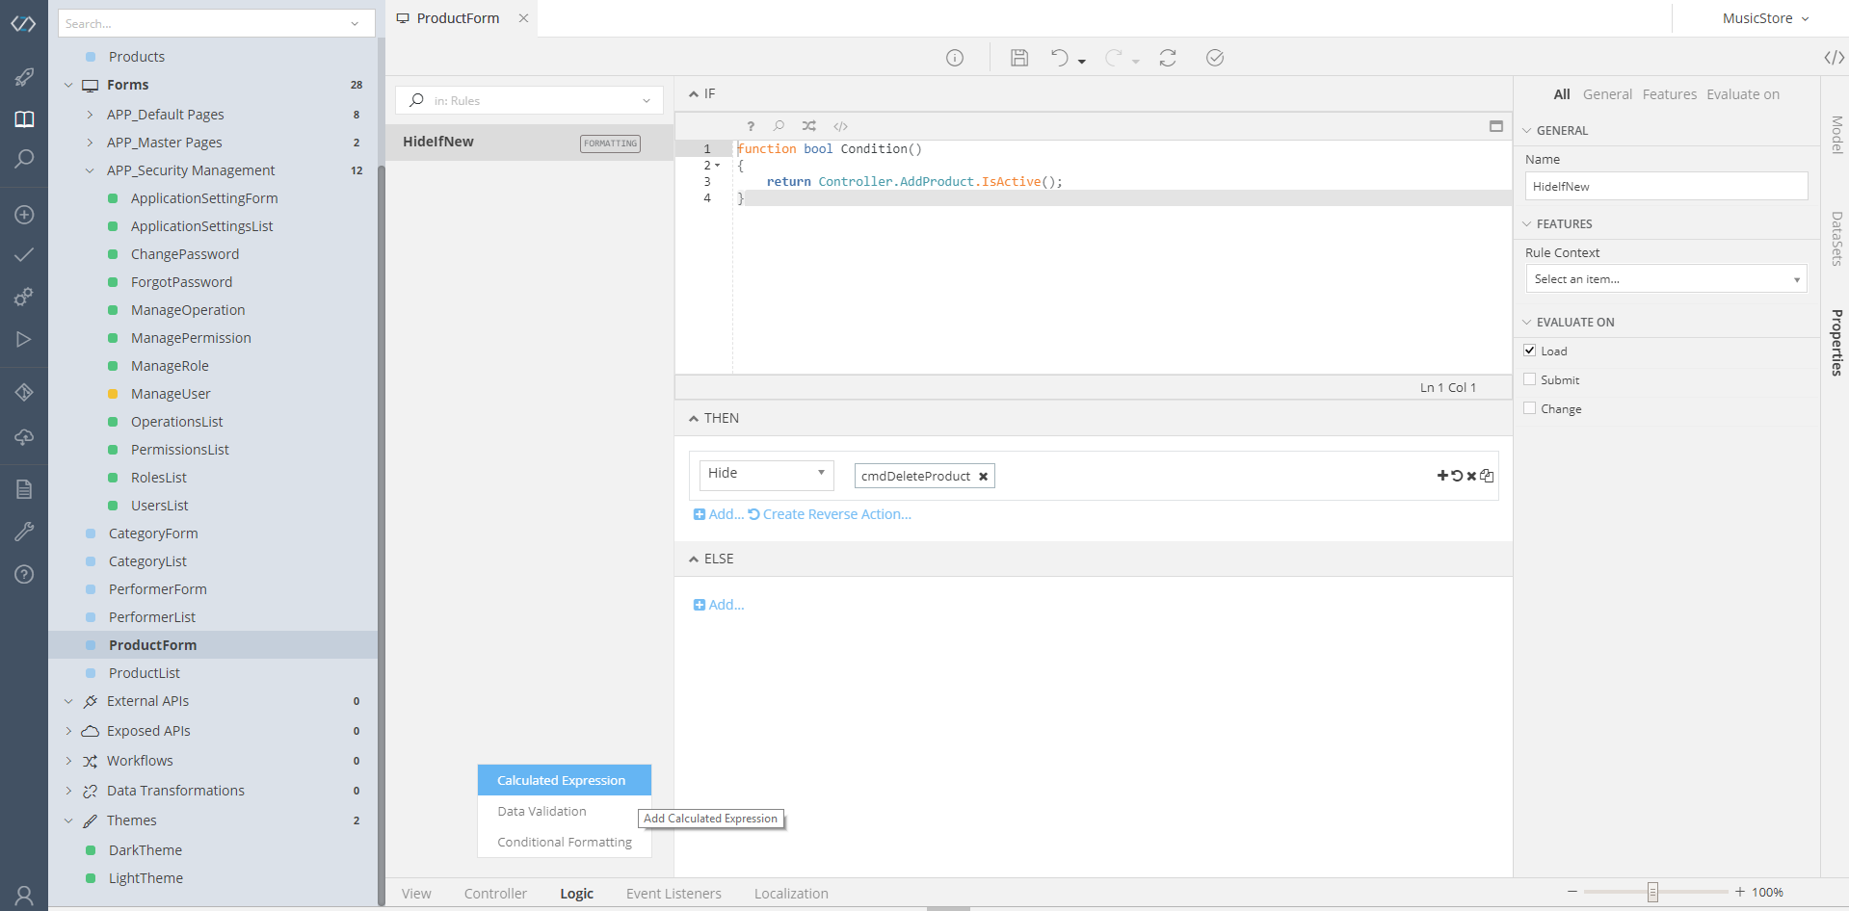Click the Undo arrow icon
The height and width of the screenshot is (911, 1849).
point(1059,58)
